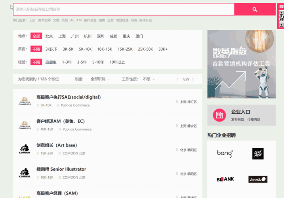This screenshot has height=198, width=284.
Task: Select experience 5-10年
Action: pyautogui.click(x=98, y=62)
